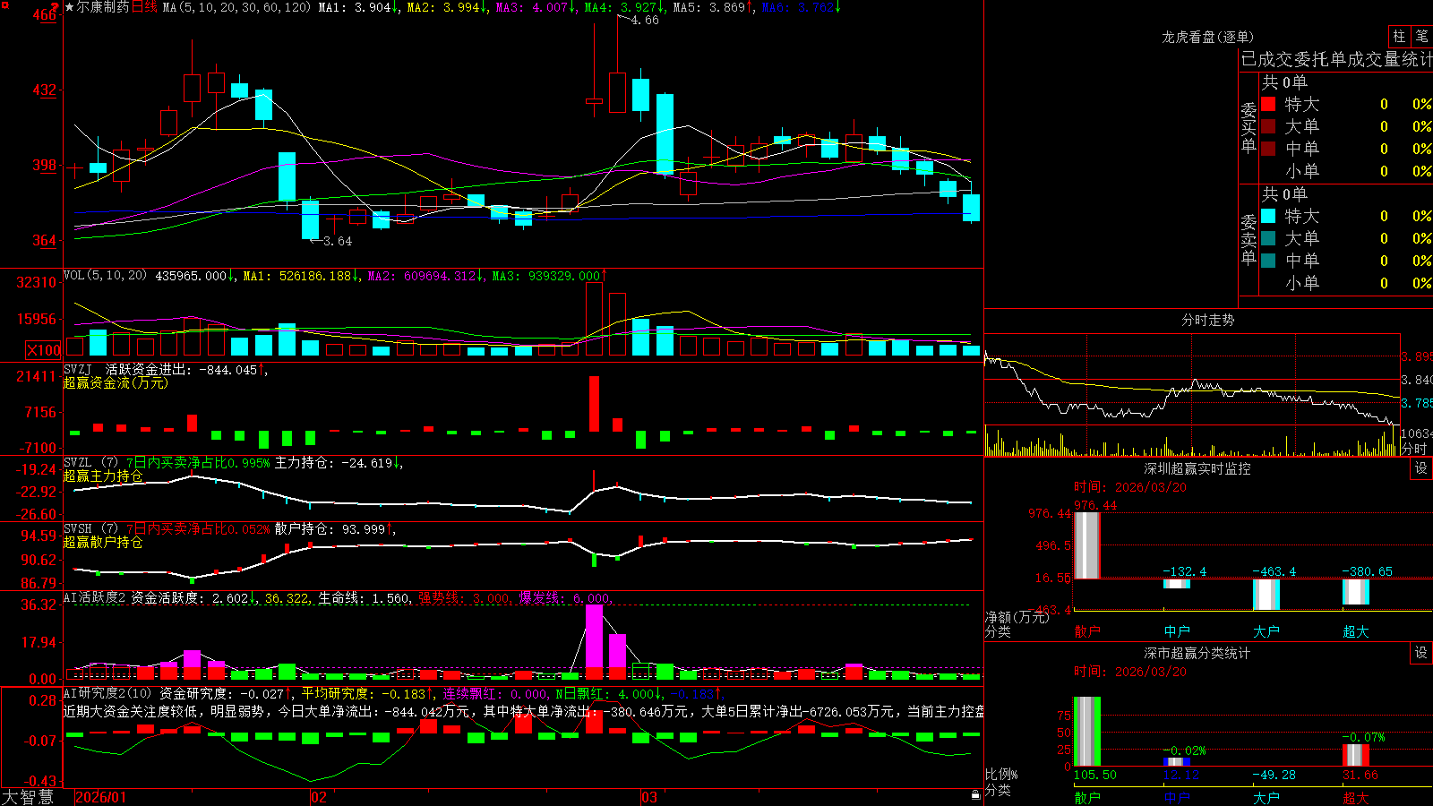This screenshot has width=1433, height=806.
Task: Toggle the 柱 bar display mode
Action: click(1399, 36)
